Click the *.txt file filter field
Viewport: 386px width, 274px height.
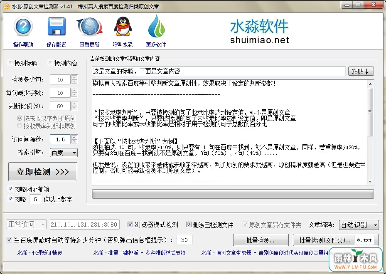coord(364,240)
